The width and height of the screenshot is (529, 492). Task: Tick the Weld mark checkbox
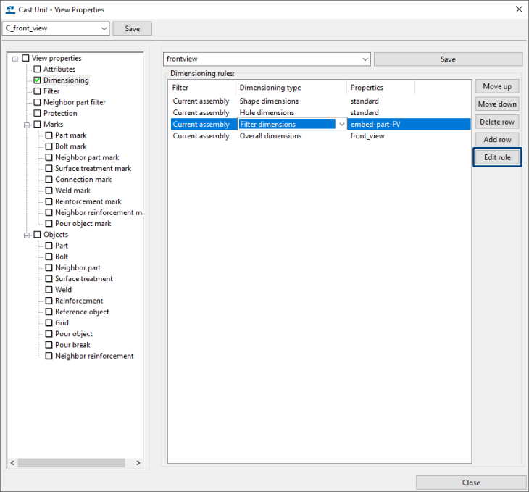pos(49,191)
